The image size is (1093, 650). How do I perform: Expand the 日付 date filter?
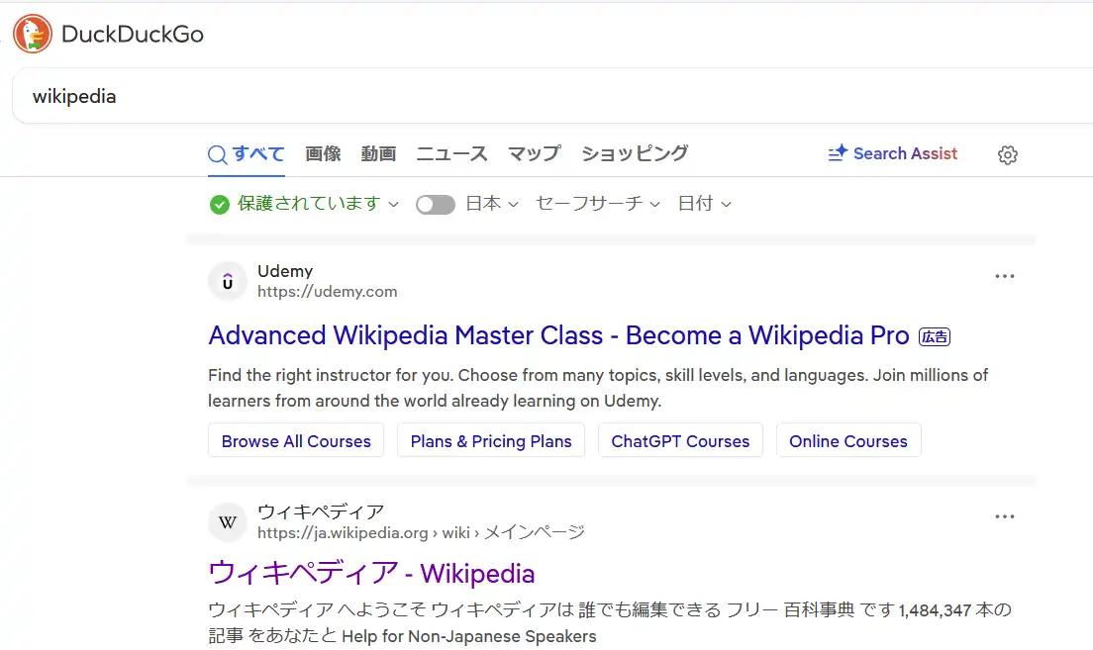(x=704, y=204)
